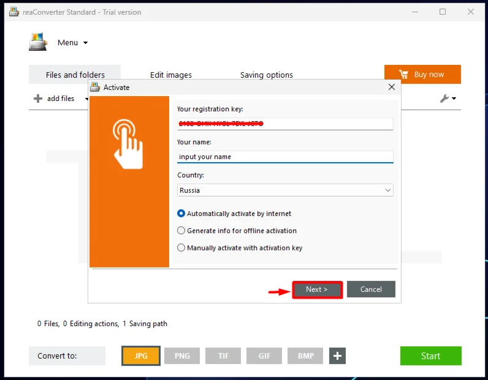Click the orange touch hand icon in dialog
Image resolution: width=488 pixels, height=380 pixels.
[128, 144]
